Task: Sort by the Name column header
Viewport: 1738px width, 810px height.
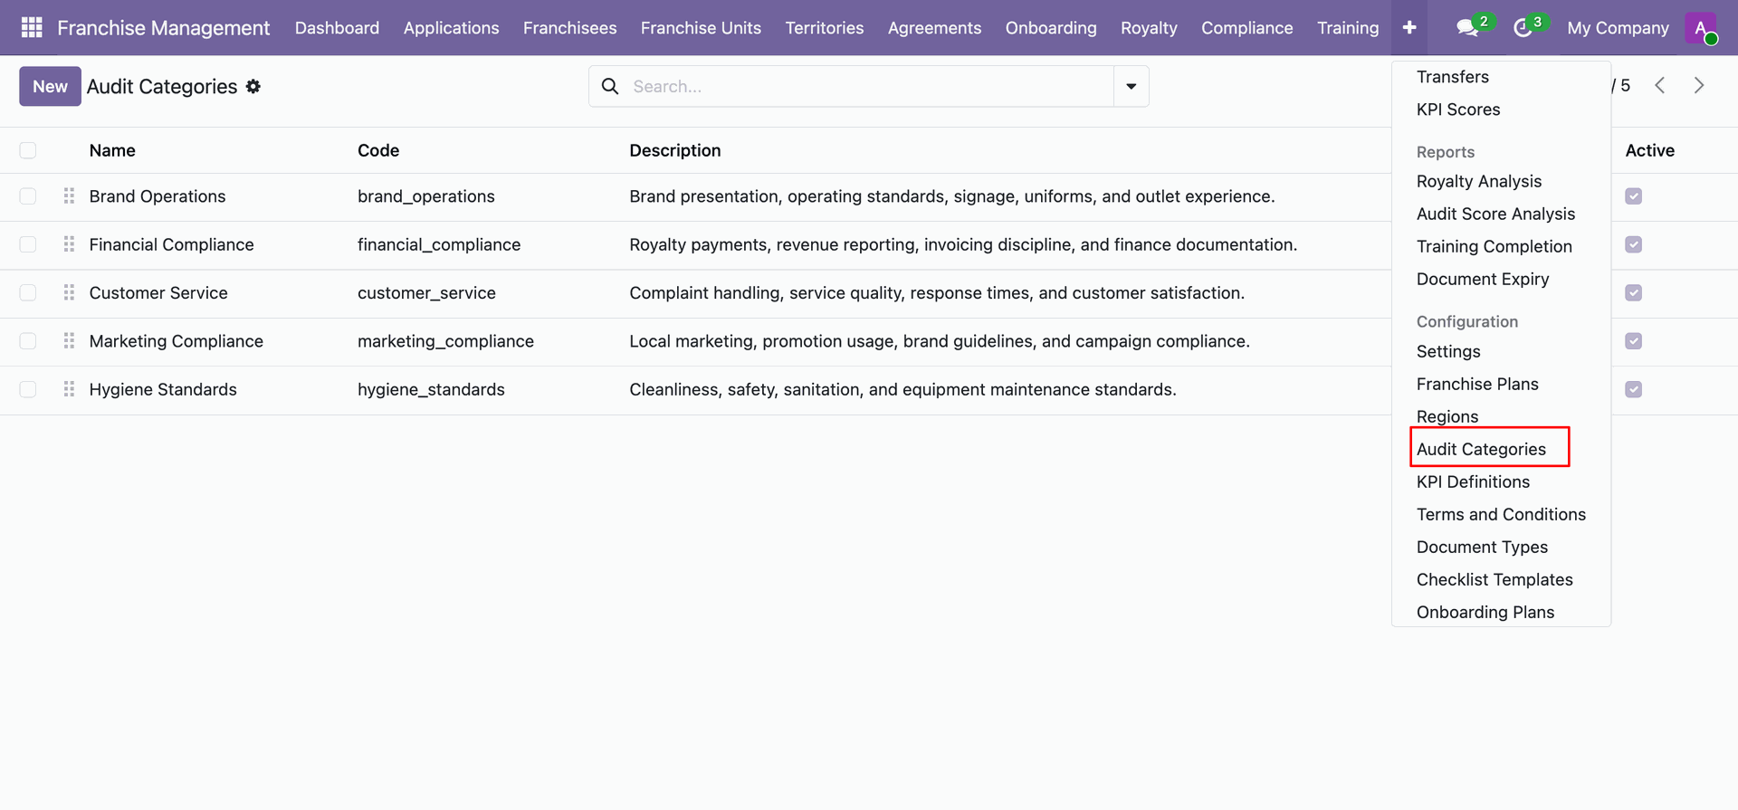Action: 112,150
